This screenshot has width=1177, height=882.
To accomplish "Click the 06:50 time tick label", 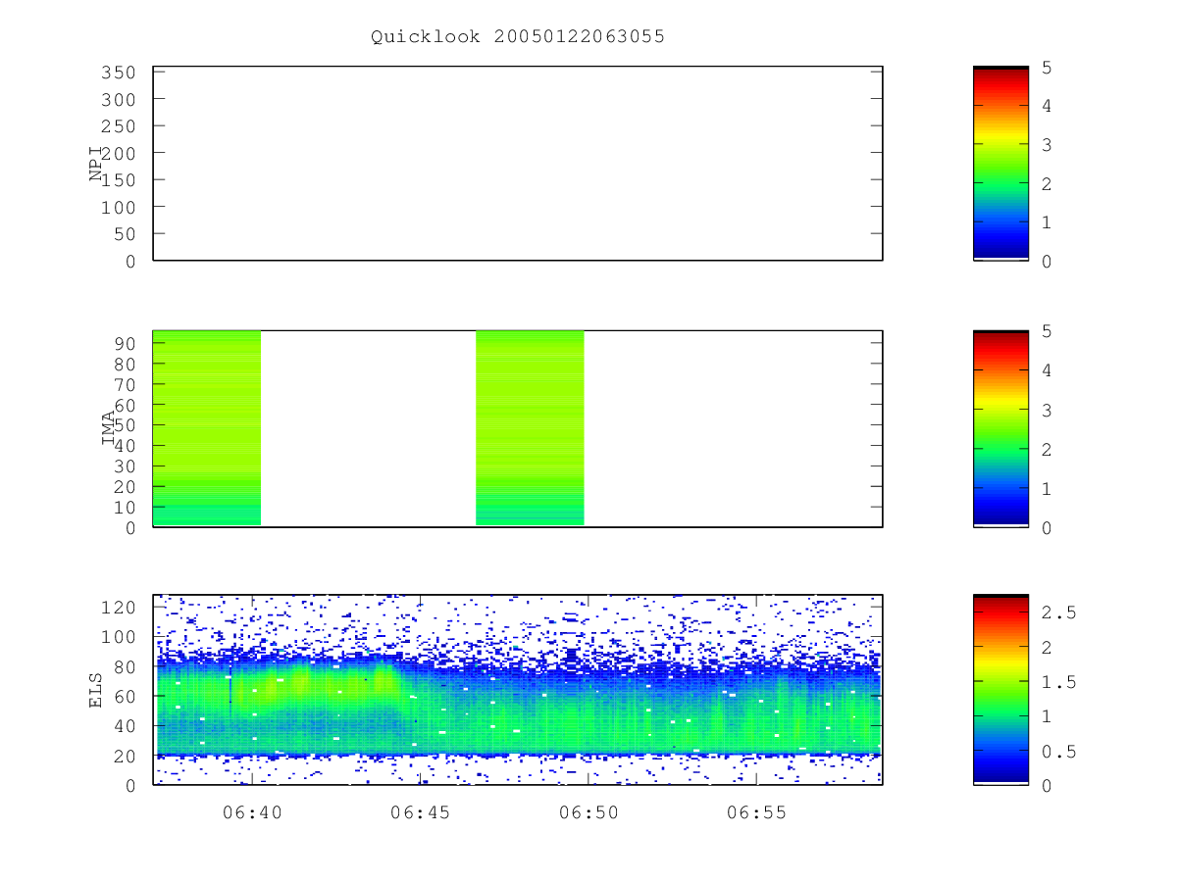I will pos(588,812).
